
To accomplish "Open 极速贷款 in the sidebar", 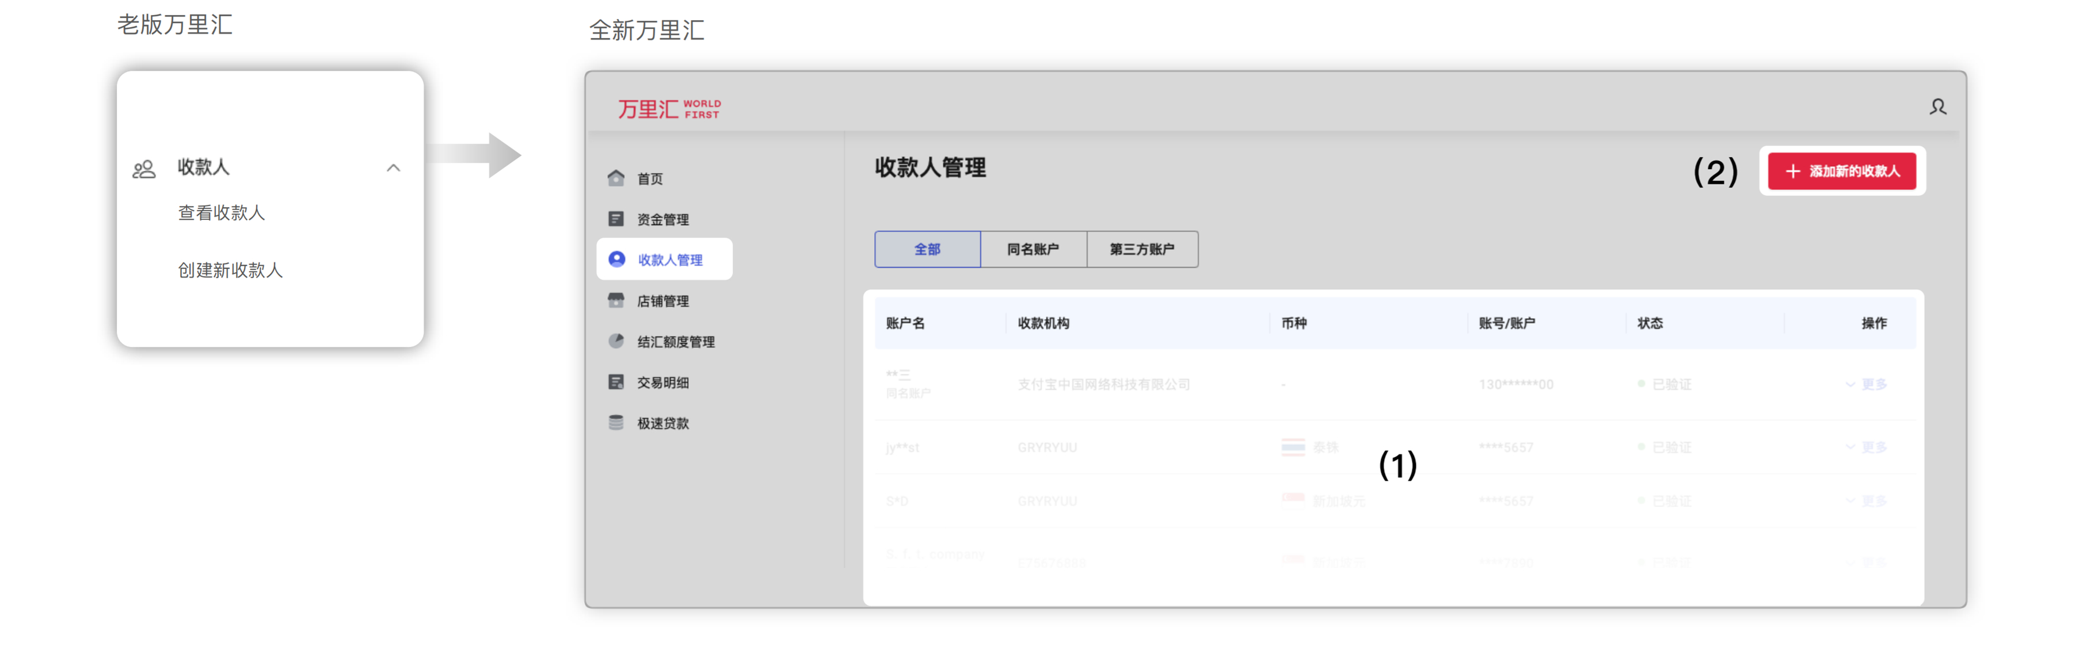I will point(662,423).
